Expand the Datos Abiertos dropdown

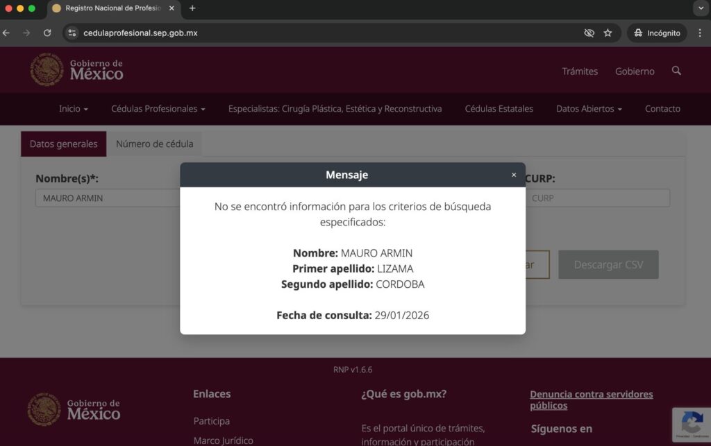(589, 109)
